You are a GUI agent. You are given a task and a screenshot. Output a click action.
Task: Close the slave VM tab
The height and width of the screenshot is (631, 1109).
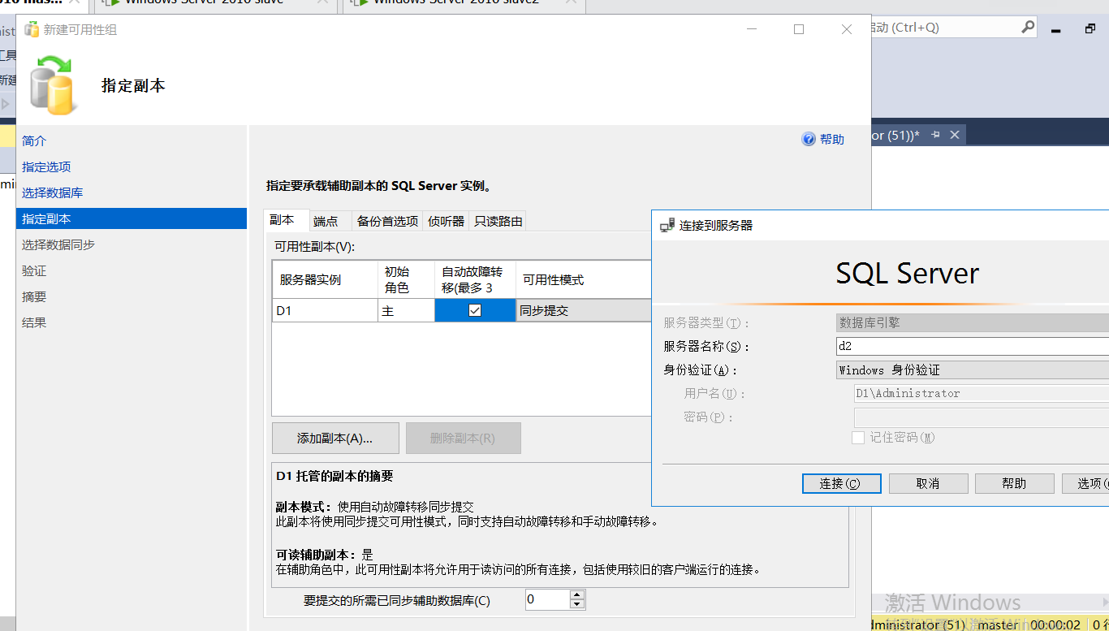coord(323,2)
